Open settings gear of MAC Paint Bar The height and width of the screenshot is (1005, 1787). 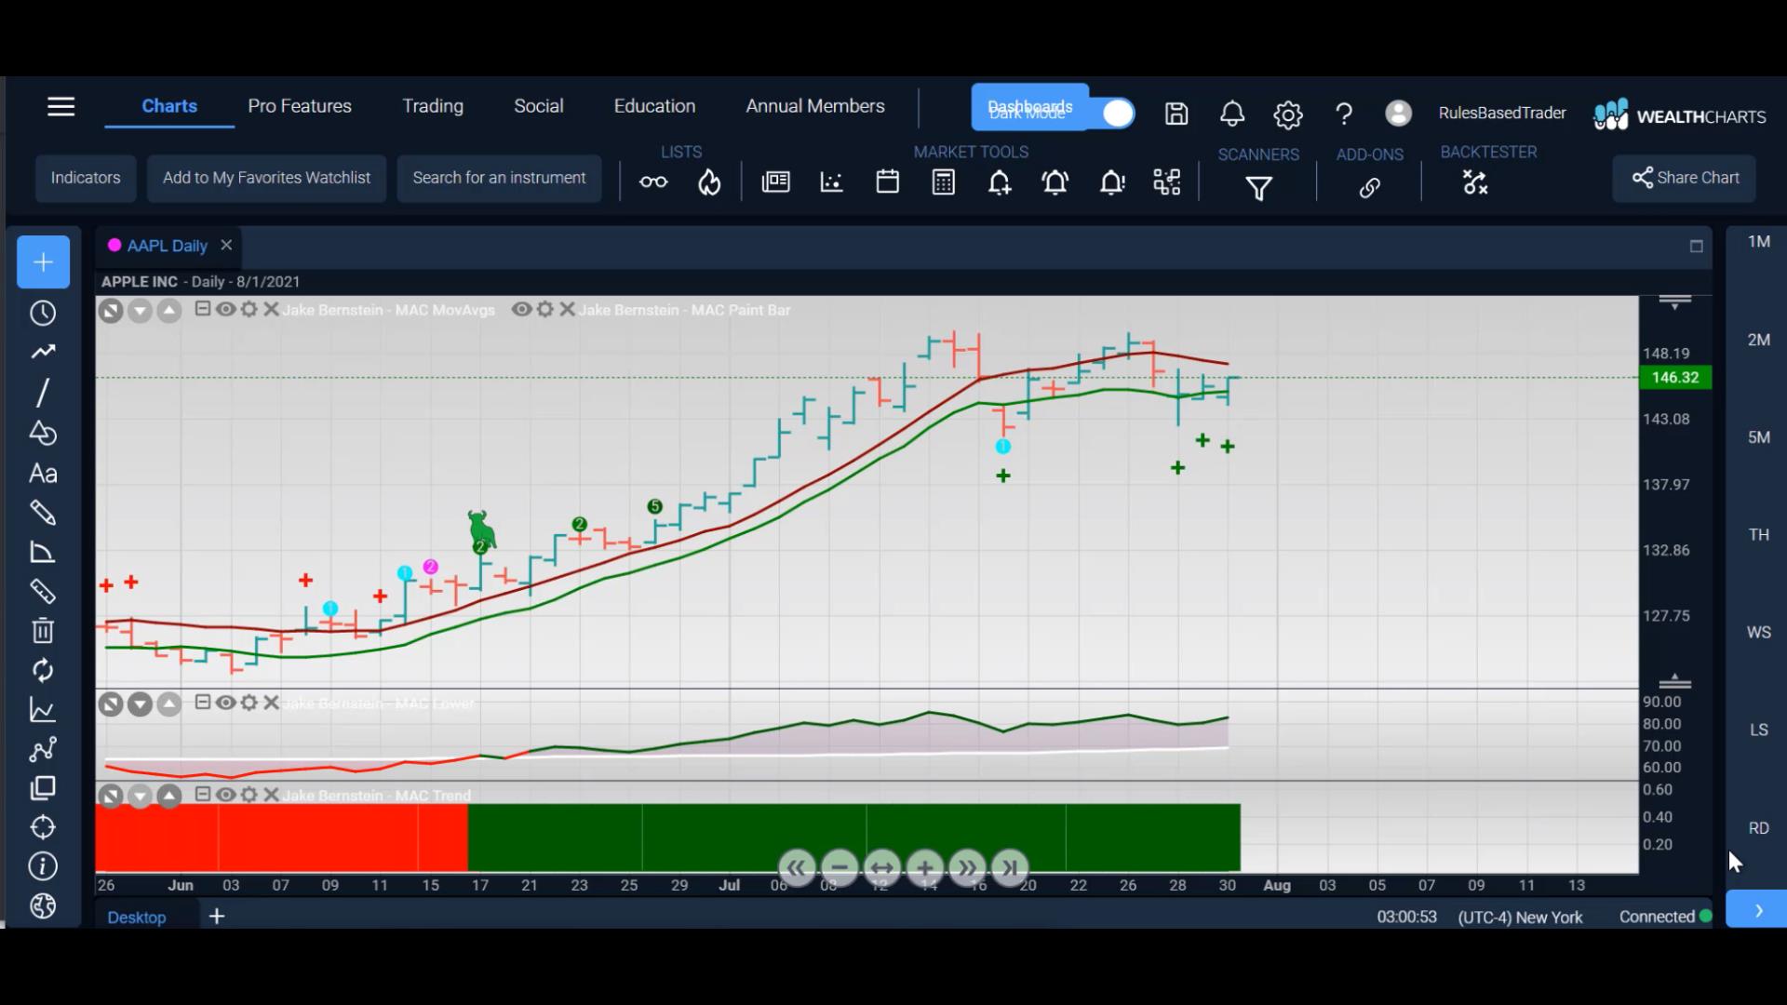[544, 309]
